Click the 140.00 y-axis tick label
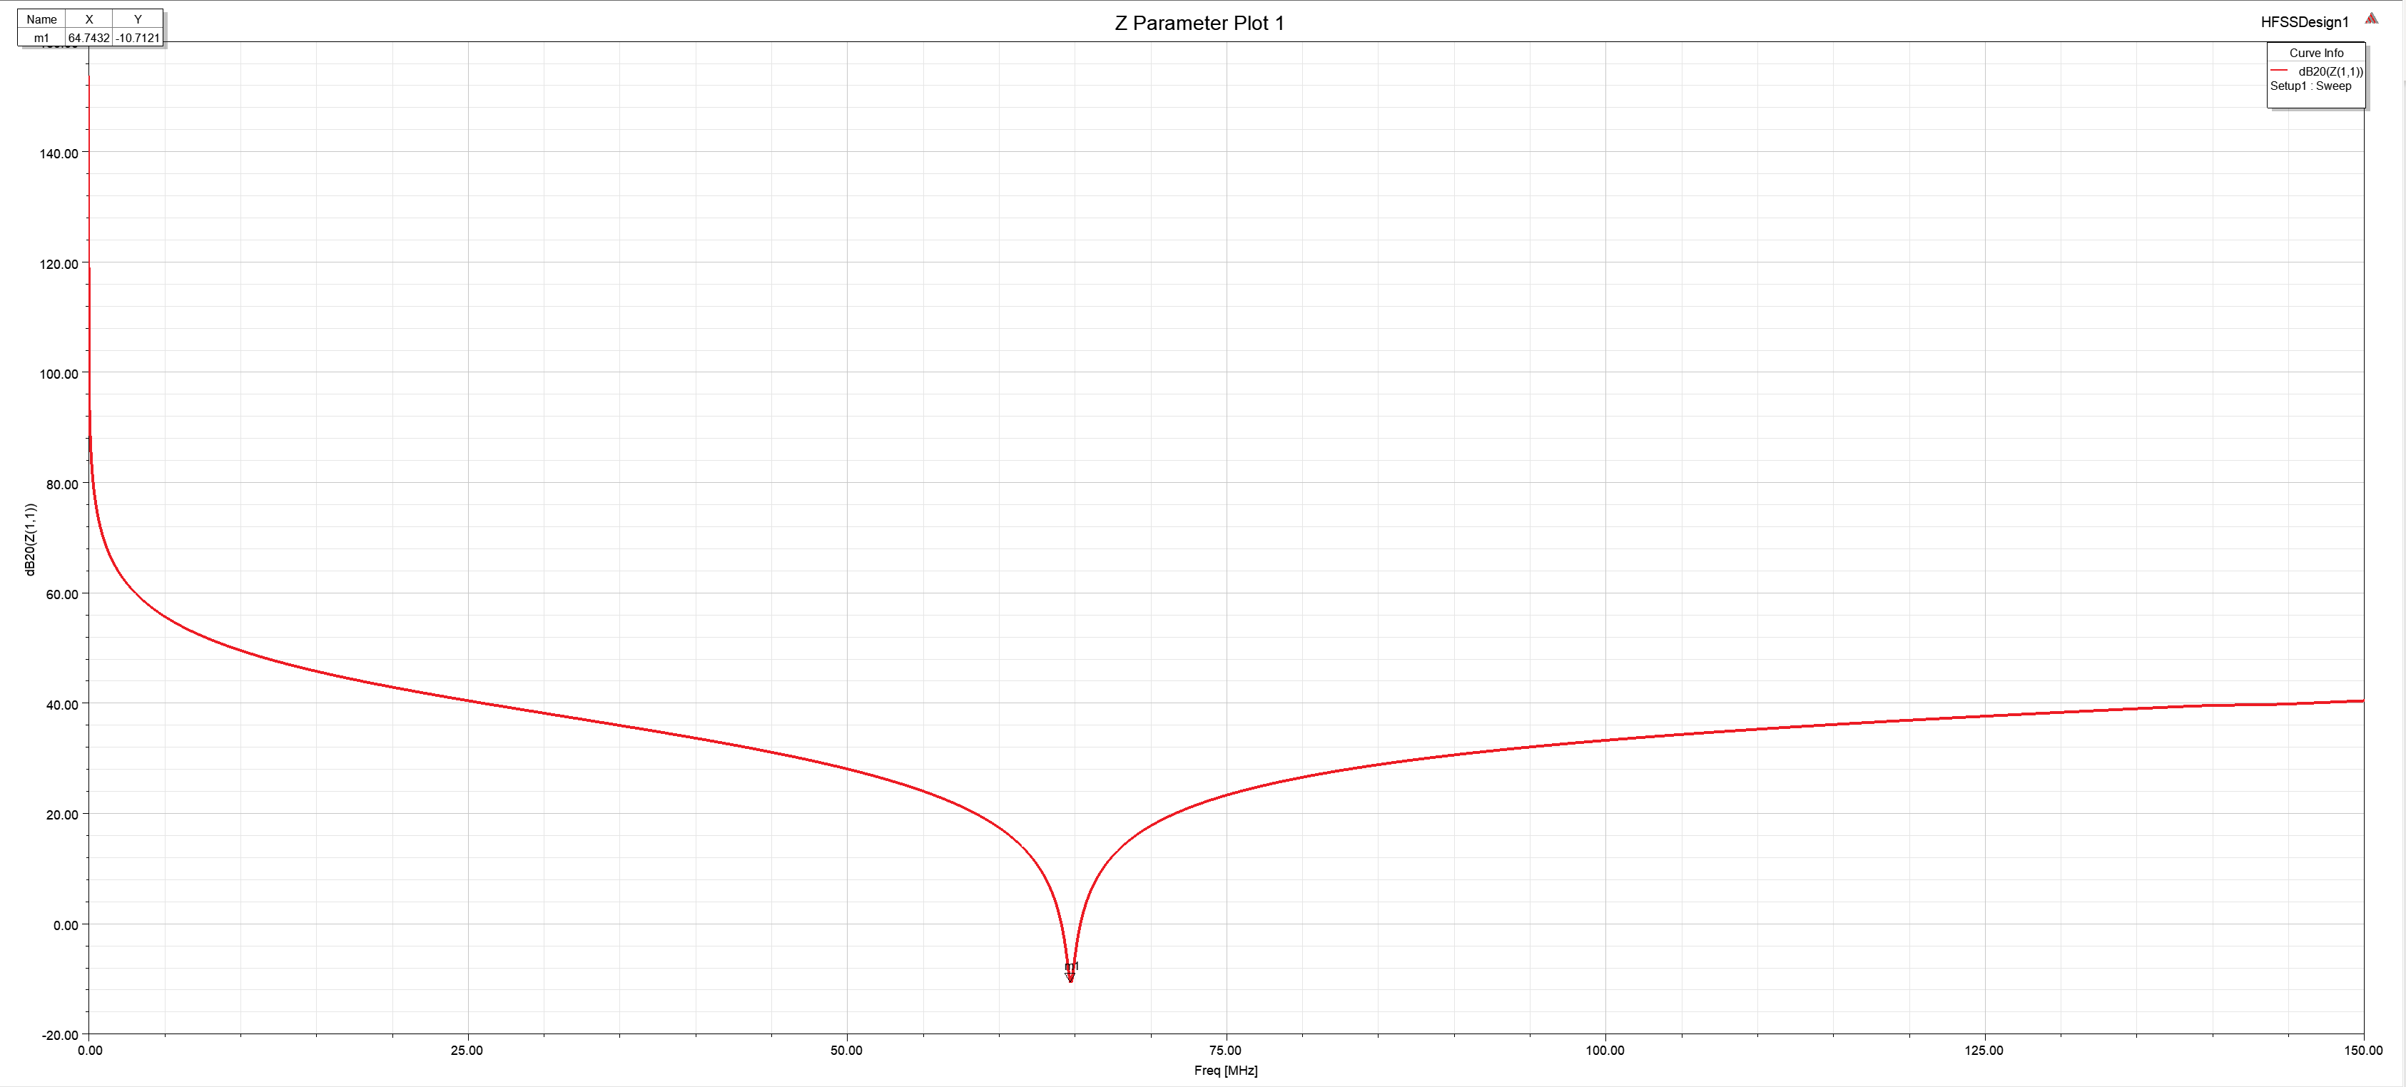The width and height of the screenshot is (2406, 1087). 59,154
